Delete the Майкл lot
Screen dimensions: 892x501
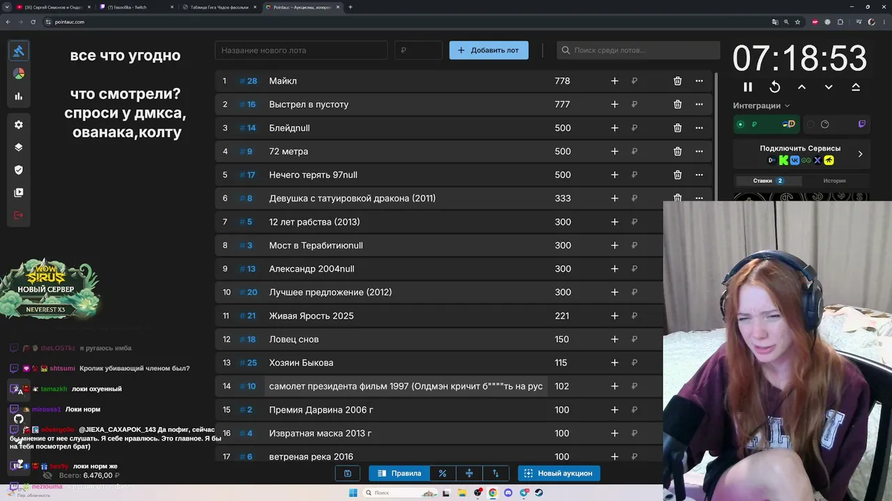(x=677, y=81)
